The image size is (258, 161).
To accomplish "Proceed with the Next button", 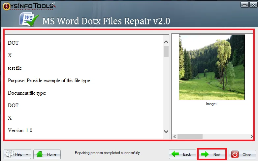I will [212, 154].
